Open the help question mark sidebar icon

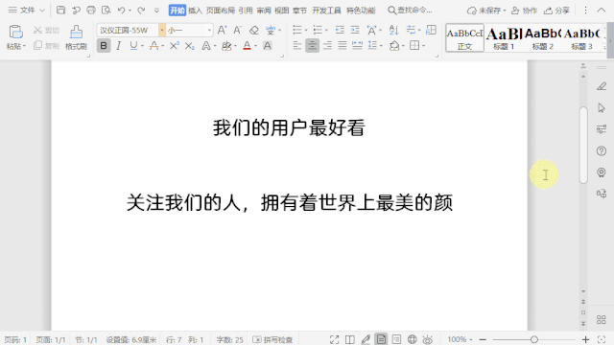click(602, 151)
